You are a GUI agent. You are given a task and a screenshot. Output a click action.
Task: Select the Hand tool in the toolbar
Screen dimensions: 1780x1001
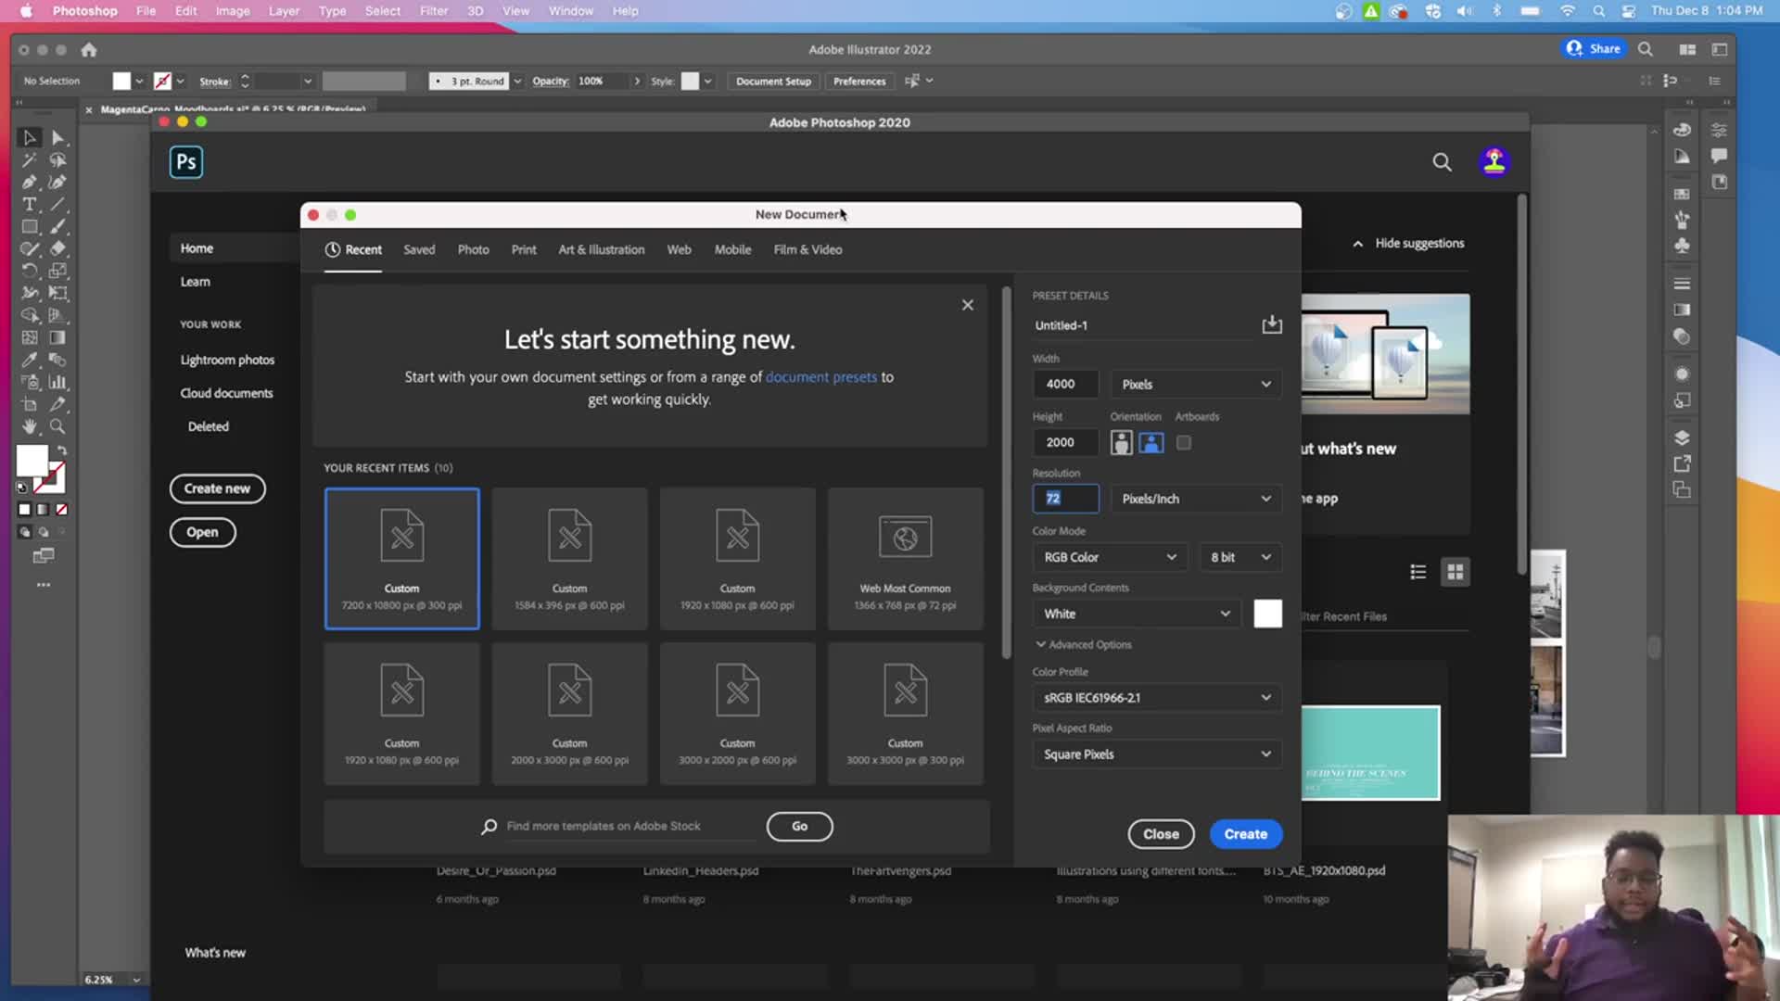tap(29, 427)
